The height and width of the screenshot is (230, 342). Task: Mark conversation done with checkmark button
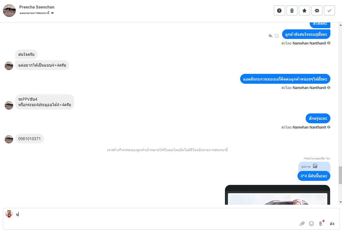329,10
